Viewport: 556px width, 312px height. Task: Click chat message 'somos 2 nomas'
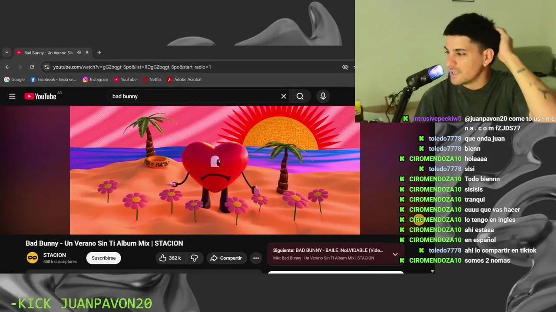(487, 260)
